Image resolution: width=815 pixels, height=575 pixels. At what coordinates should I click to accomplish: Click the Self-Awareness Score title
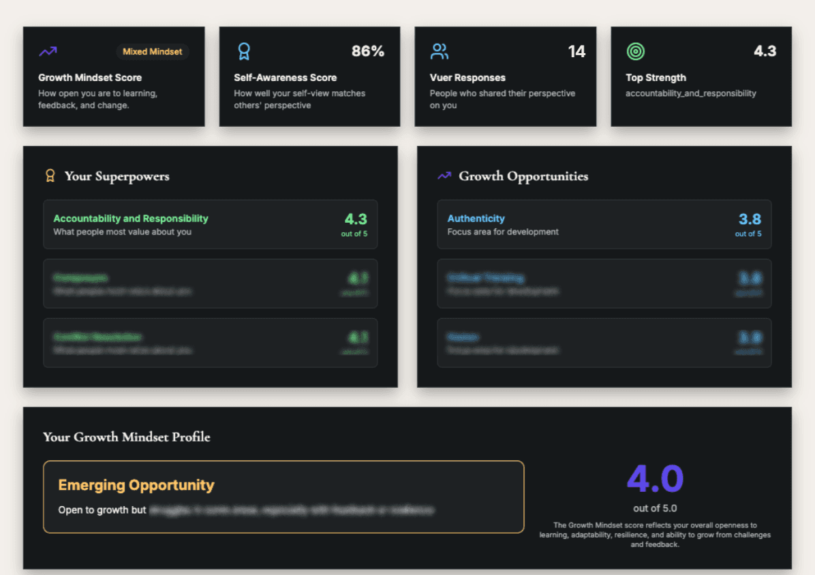(x=286, y=78)
